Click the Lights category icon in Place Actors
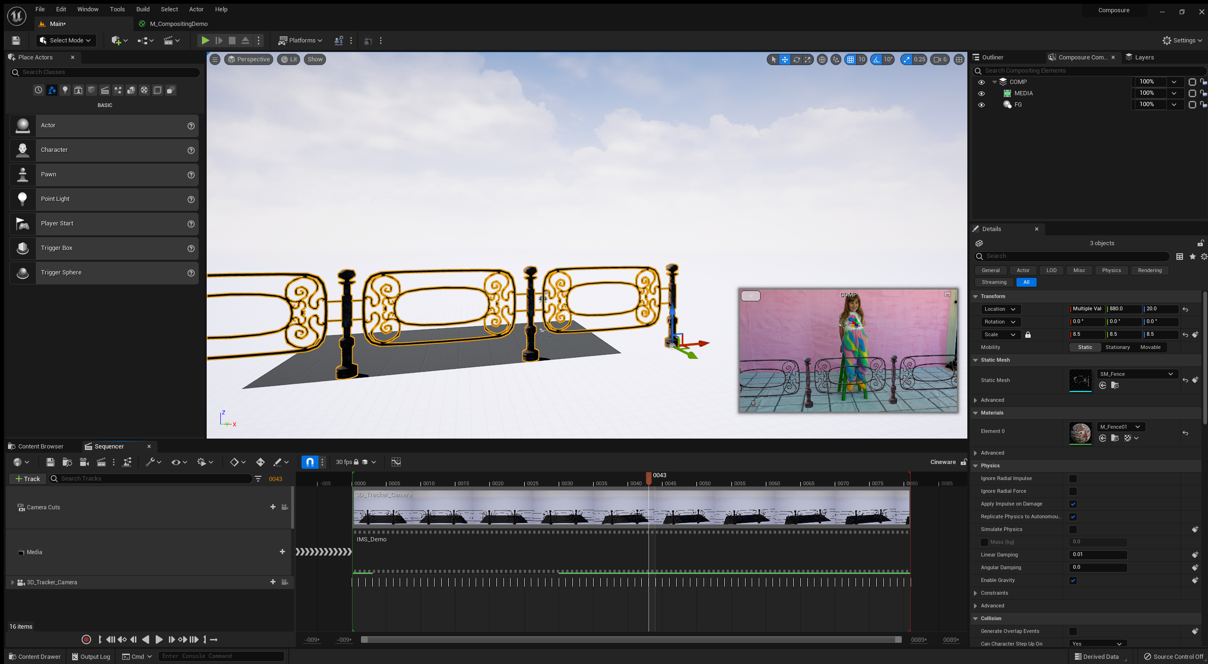The width and height of the screenshot is (1208, 664). point(65,90)
